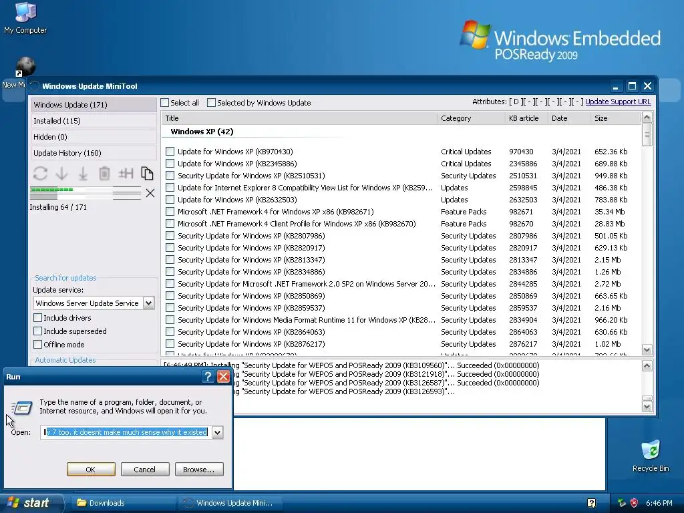This screenshot has width=684, height=513.
Task: Toggle the Select all checkbox
Action: 165,103
